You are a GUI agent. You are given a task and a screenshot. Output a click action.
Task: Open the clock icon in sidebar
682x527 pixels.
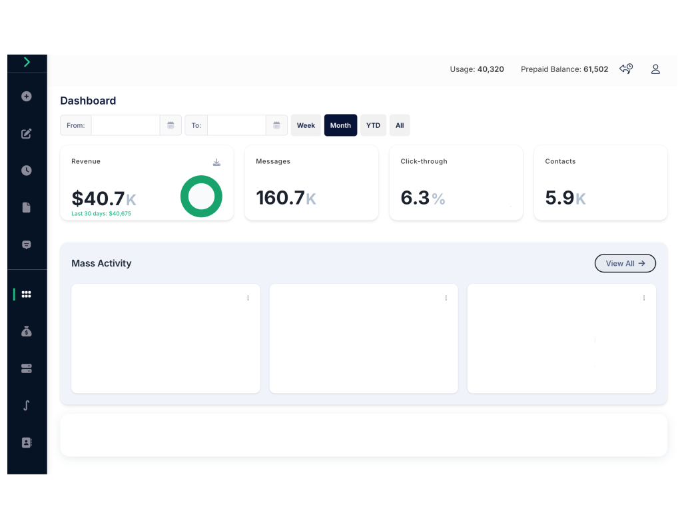[x=27, y=171]
